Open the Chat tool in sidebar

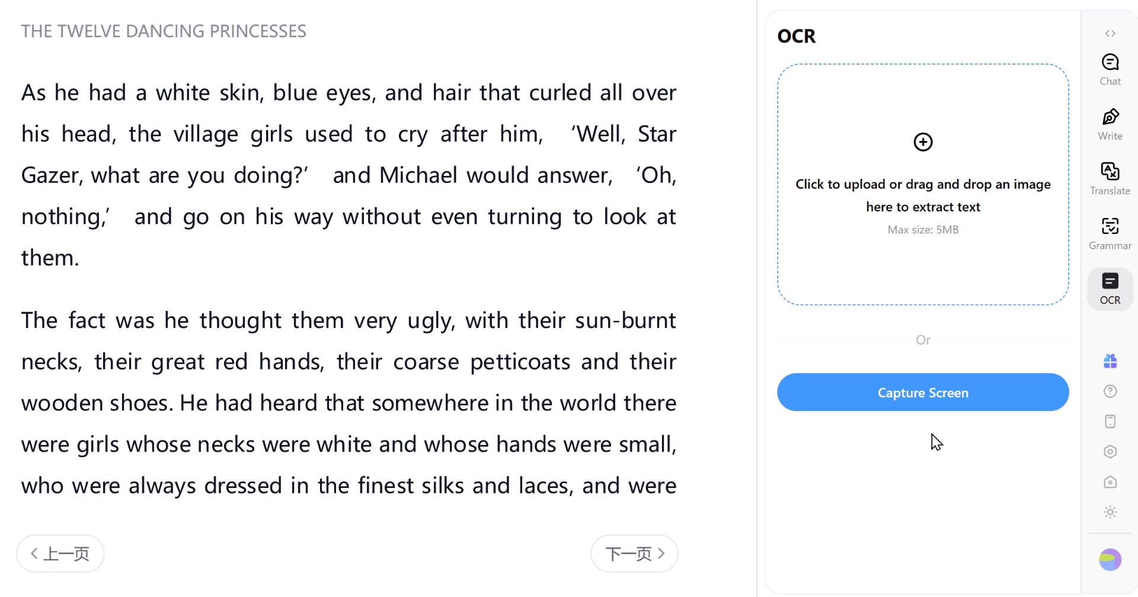(1110, 69)
